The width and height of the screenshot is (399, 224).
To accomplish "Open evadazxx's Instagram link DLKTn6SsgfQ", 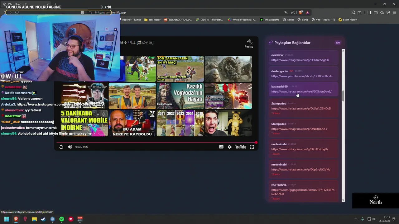I will pos(300,60).
